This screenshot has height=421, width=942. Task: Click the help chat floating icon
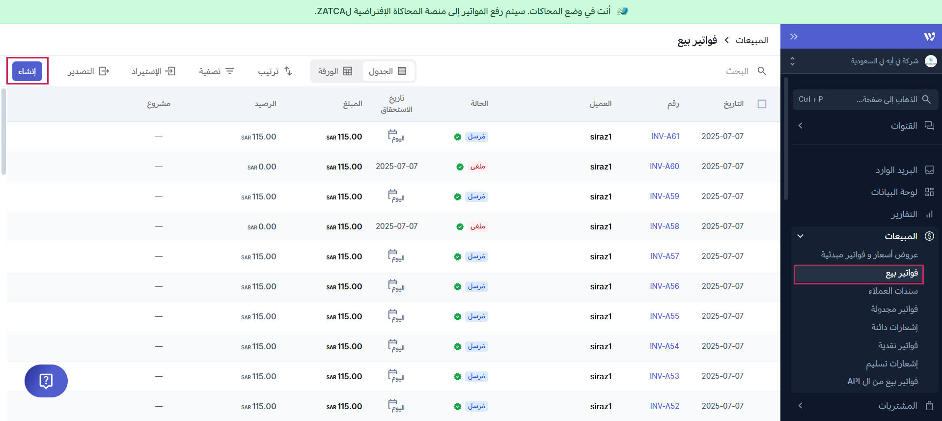[x=46, y=381]
